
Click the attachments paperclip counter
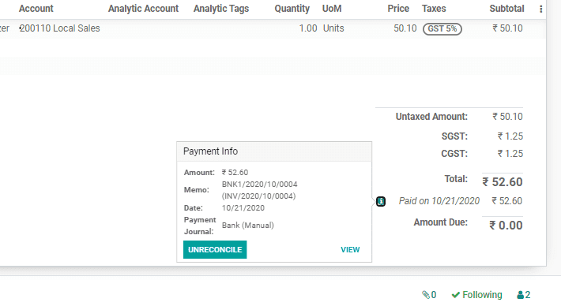[429, 295]
